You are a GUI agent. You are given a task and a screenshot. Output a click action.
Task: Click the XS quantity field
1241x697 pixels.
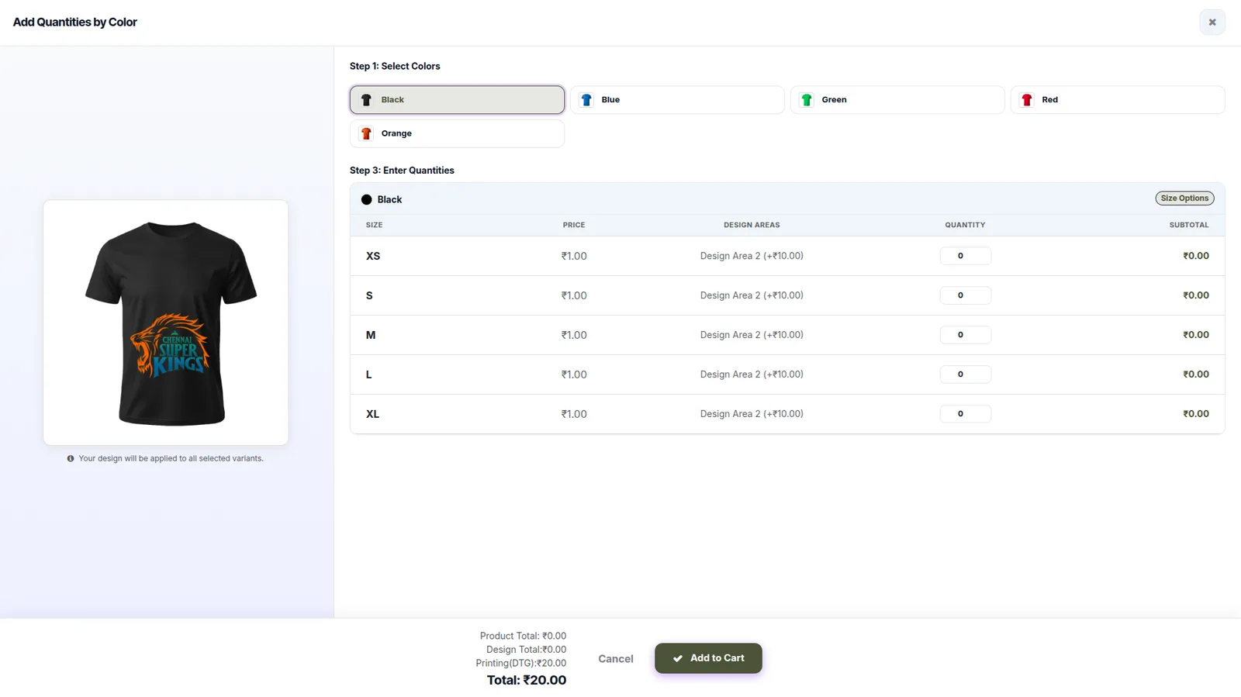coord(965,256)
